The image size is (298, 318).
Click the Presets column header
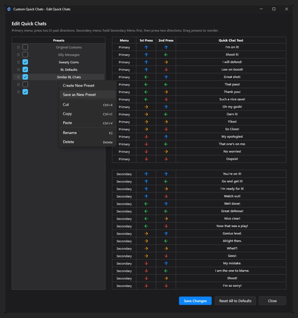click(x=59, y=40)
